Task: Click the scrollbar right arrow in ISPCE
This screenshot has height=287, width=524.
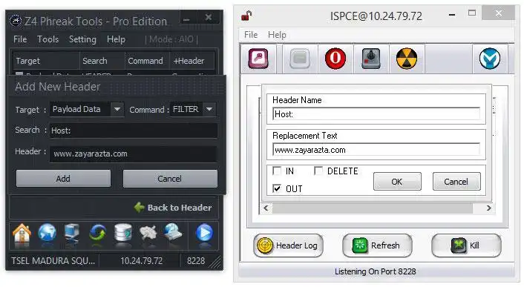Action: click(x=488, y=208)
